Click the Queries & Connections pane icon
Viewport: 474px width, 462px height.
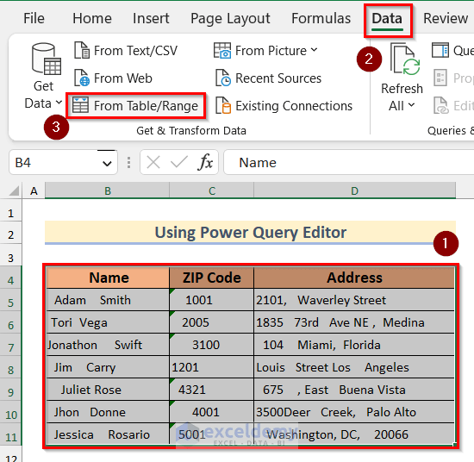click(440, 50)
